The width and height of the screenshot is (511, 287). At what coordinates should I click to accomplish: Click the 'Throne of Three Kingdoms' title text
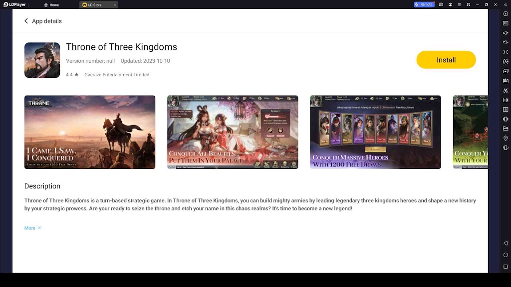[x=122, y=47]
